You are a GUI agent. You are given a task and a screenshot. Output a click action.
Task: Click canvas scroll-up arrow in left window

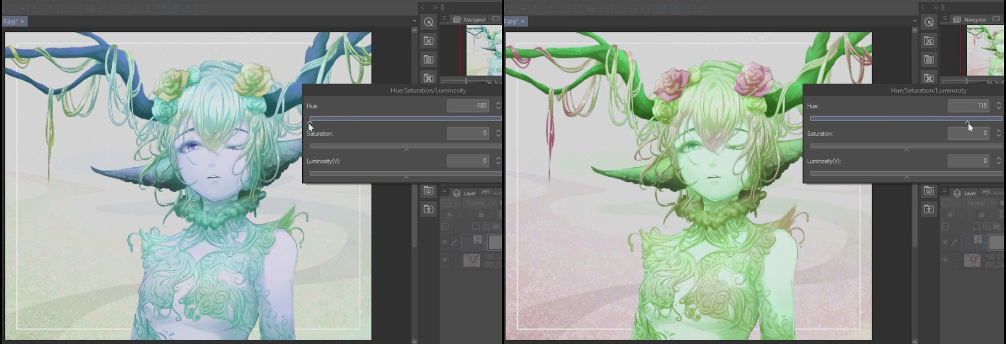click(x=414, y=31)
